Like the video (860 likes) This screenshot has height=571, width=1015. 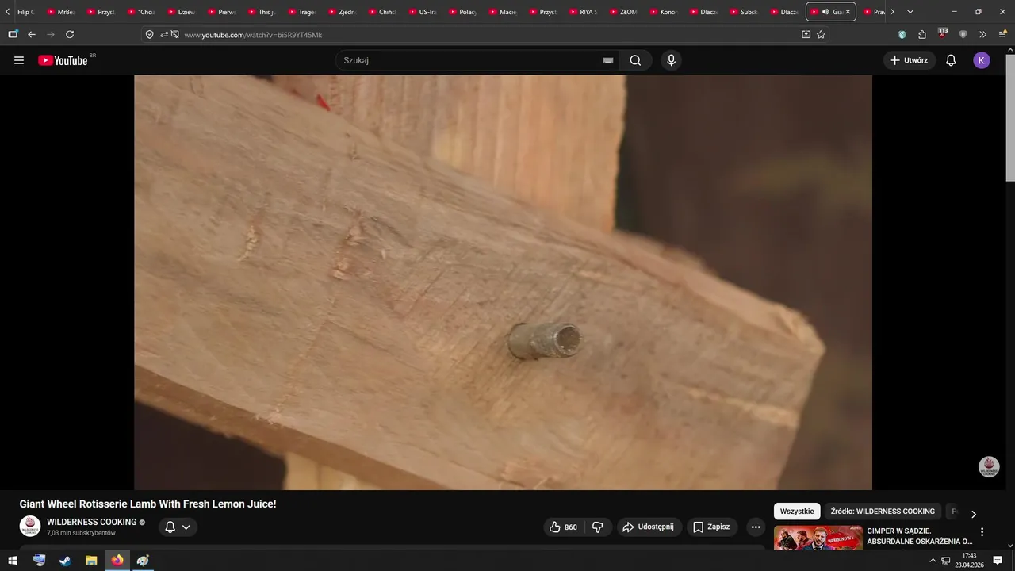(x=564, y=527)
